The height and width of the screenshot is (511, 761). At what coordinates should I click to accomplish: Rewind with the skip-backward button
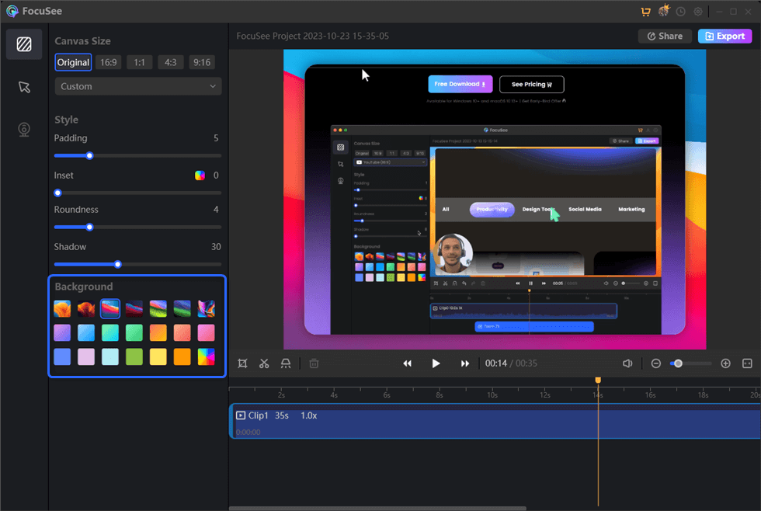click(407, 363)
